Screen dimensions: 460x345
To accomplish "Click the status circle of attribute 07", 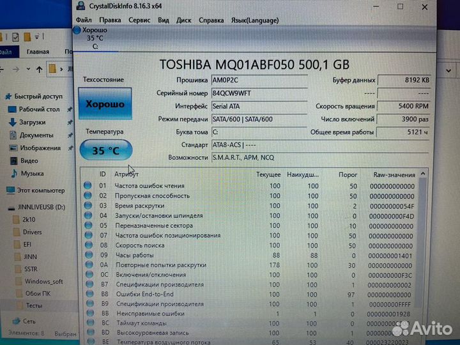I will [89, 235].
